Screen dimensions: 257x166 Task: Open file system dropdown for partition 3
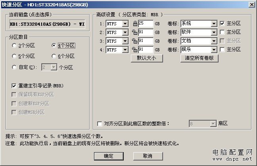[125, 41]
